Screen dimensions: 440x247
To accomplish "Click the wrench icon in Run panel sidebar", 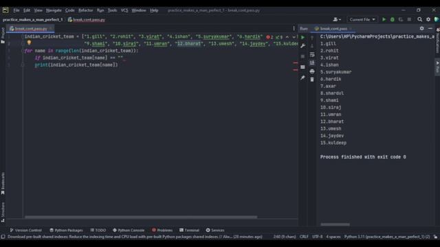I will coord(302,46).
